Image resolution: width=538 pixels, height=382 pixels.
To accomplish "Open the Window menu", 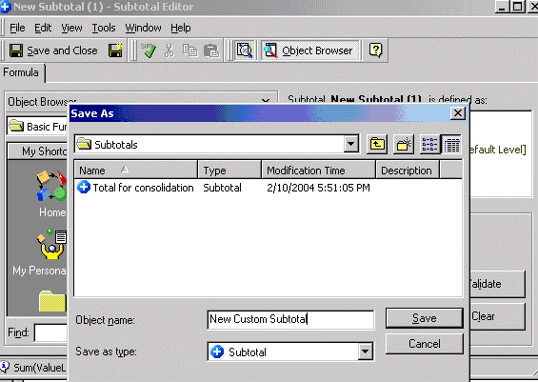I will [x=143, y=28].
